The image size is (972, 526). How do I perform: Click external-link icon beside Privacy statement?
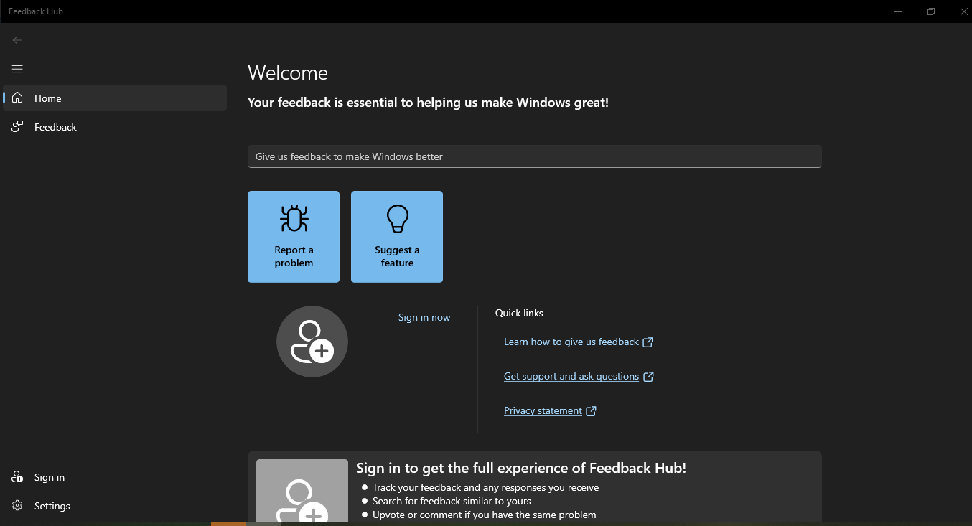tap(591, 411)
